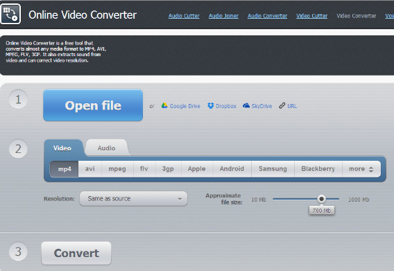Click the 700 Mb size tooltip
Screen dimensions: 394x271
point(322,211)
